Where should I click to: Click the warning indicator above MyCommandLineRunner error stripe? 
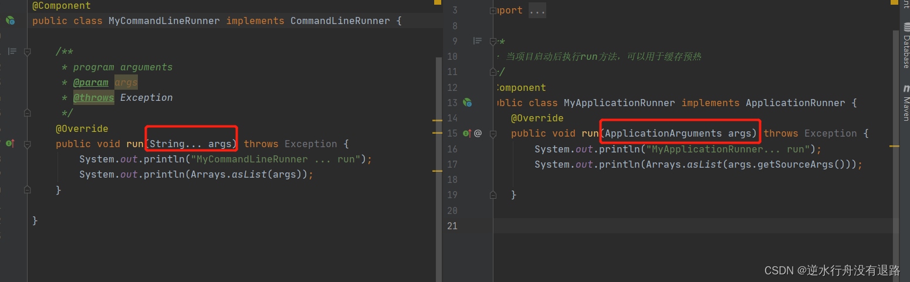click(x=438, y=2)
